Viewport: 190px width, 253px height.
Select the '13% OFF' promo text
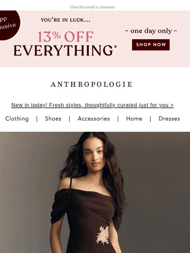66,37
